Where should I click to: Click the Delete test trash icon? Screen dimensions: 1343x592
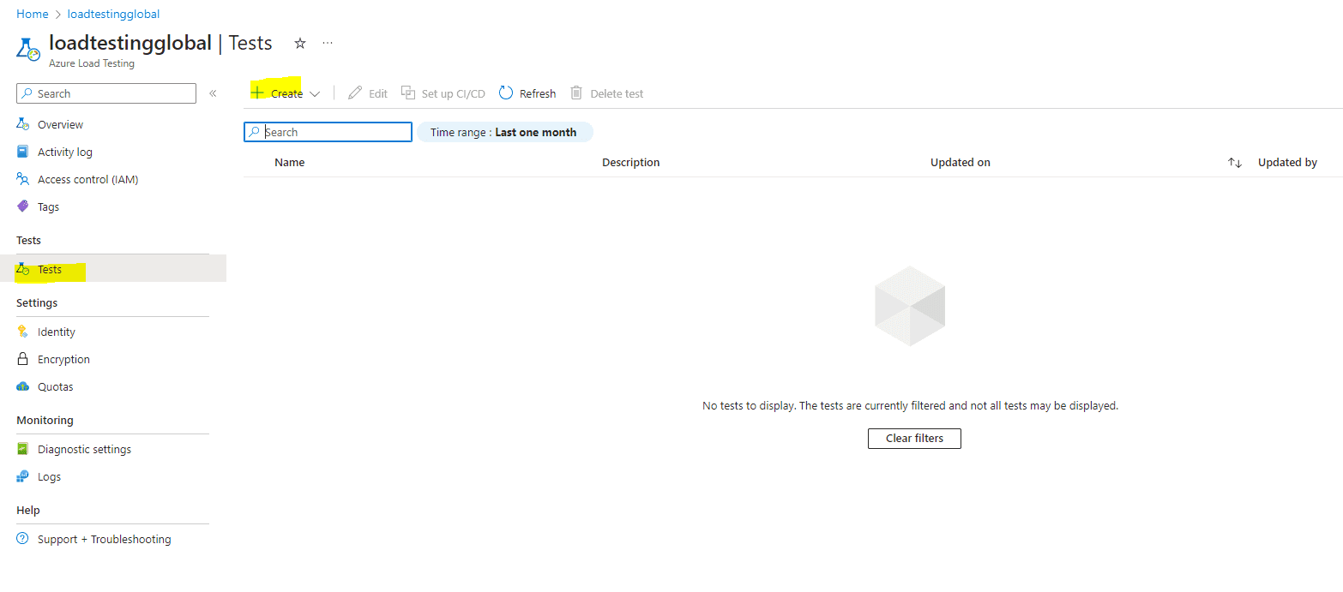click(576, 93)
